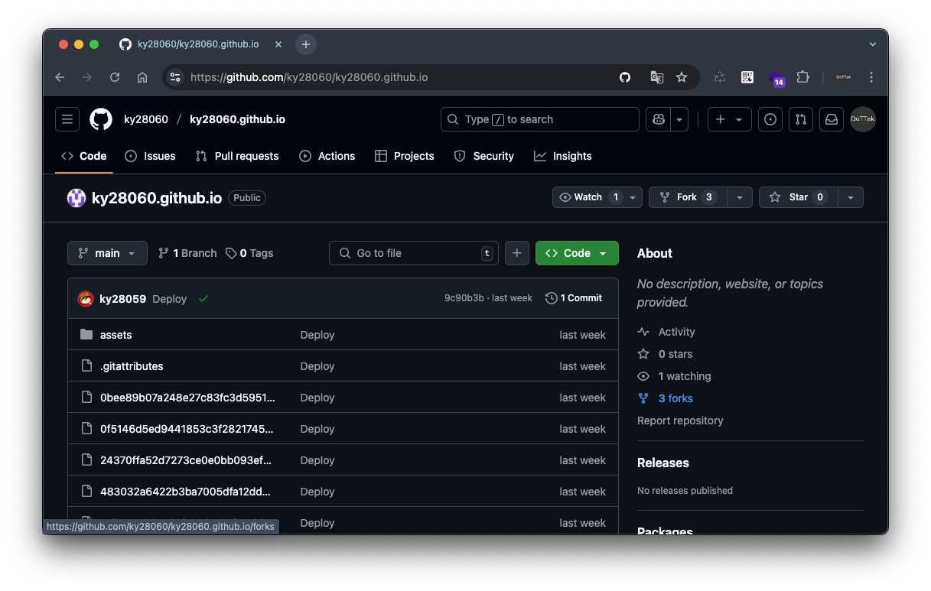Open the tab search chevron in tab strip
This screenshot has width=931, height=591.
pos(873,44)
